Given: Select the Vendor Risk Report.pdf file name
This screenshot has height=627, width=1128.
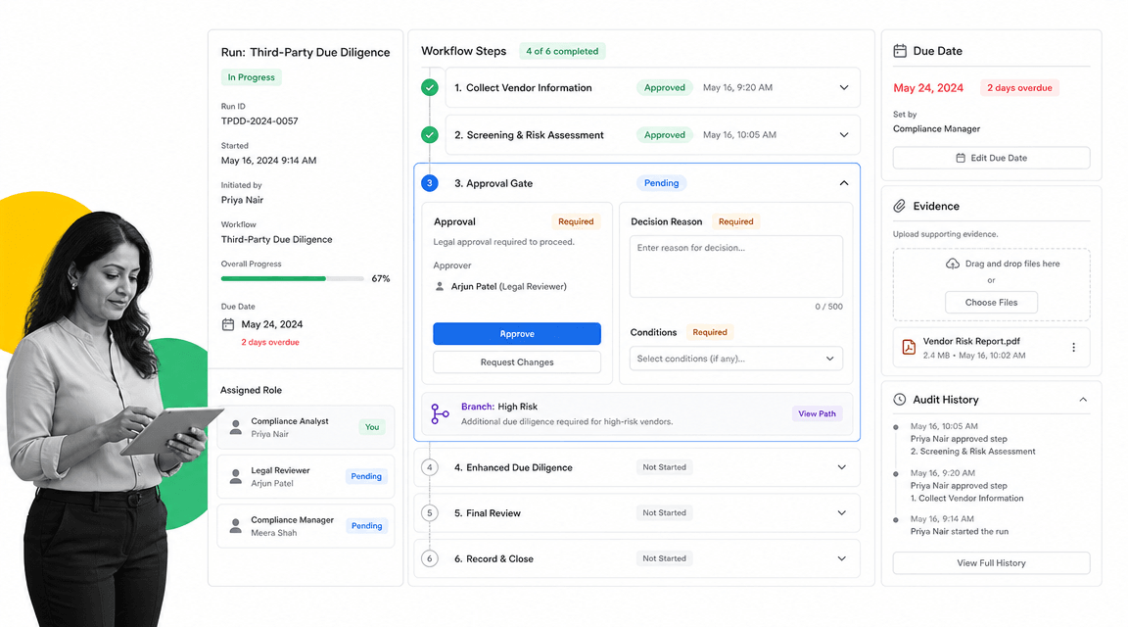Looking at the screenshot, I should point(971,341).
